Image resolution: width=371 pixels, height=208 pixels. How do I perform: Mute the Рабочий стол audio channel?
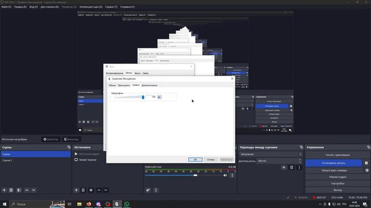[225, 175]
